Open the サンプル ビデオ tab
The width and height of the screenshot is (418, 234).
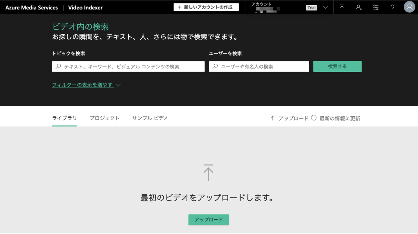coord(150,118)
